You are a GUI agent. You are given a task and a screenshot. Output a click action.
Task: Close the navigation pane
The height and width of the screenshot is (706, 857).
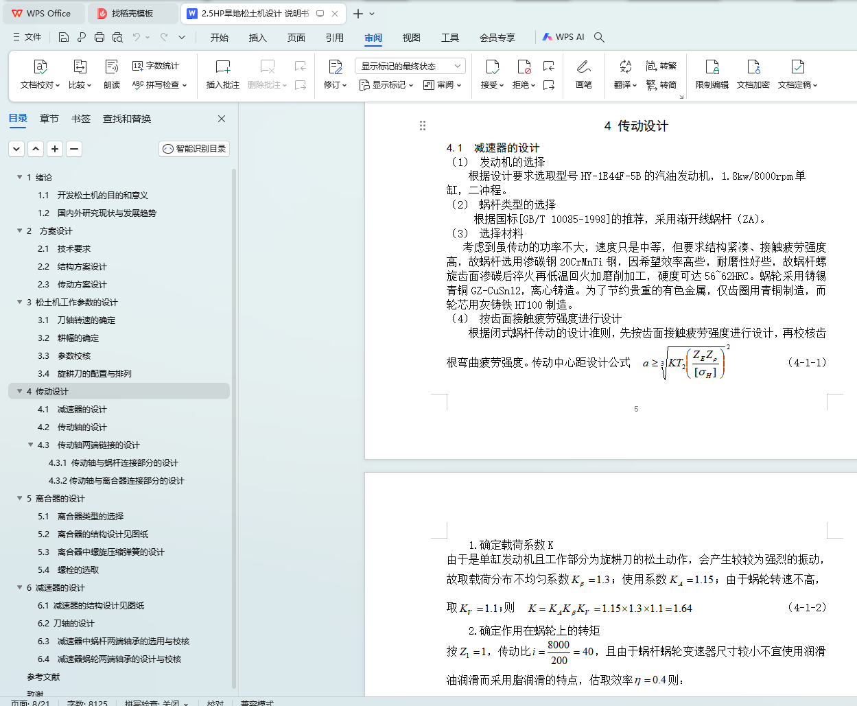coord(222,119)
